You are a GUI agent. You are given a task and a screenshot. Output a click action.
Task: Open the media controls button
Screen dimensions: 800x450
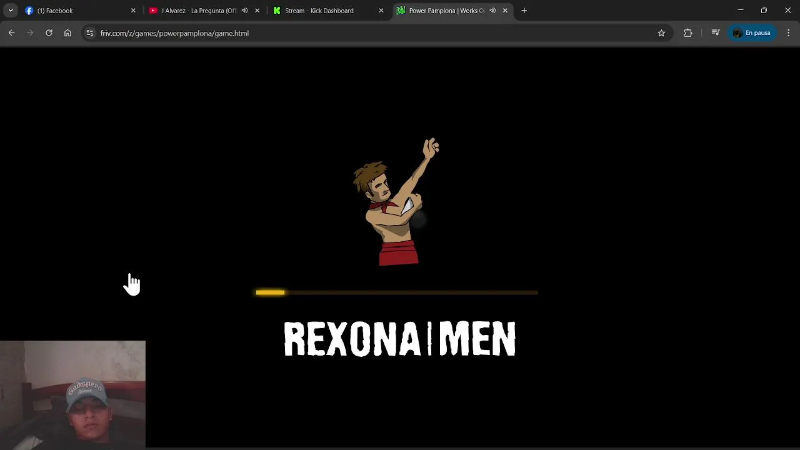pos(716,33)
